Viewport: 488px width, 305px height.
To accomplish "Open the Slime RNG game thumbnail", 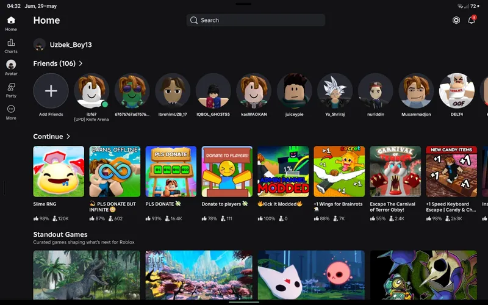I will tap(59, 171).
